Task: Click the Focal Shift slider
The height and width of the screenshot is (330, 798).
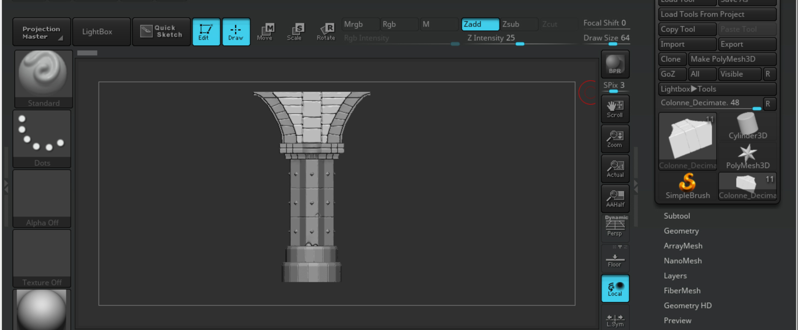Action: (606, 24)
